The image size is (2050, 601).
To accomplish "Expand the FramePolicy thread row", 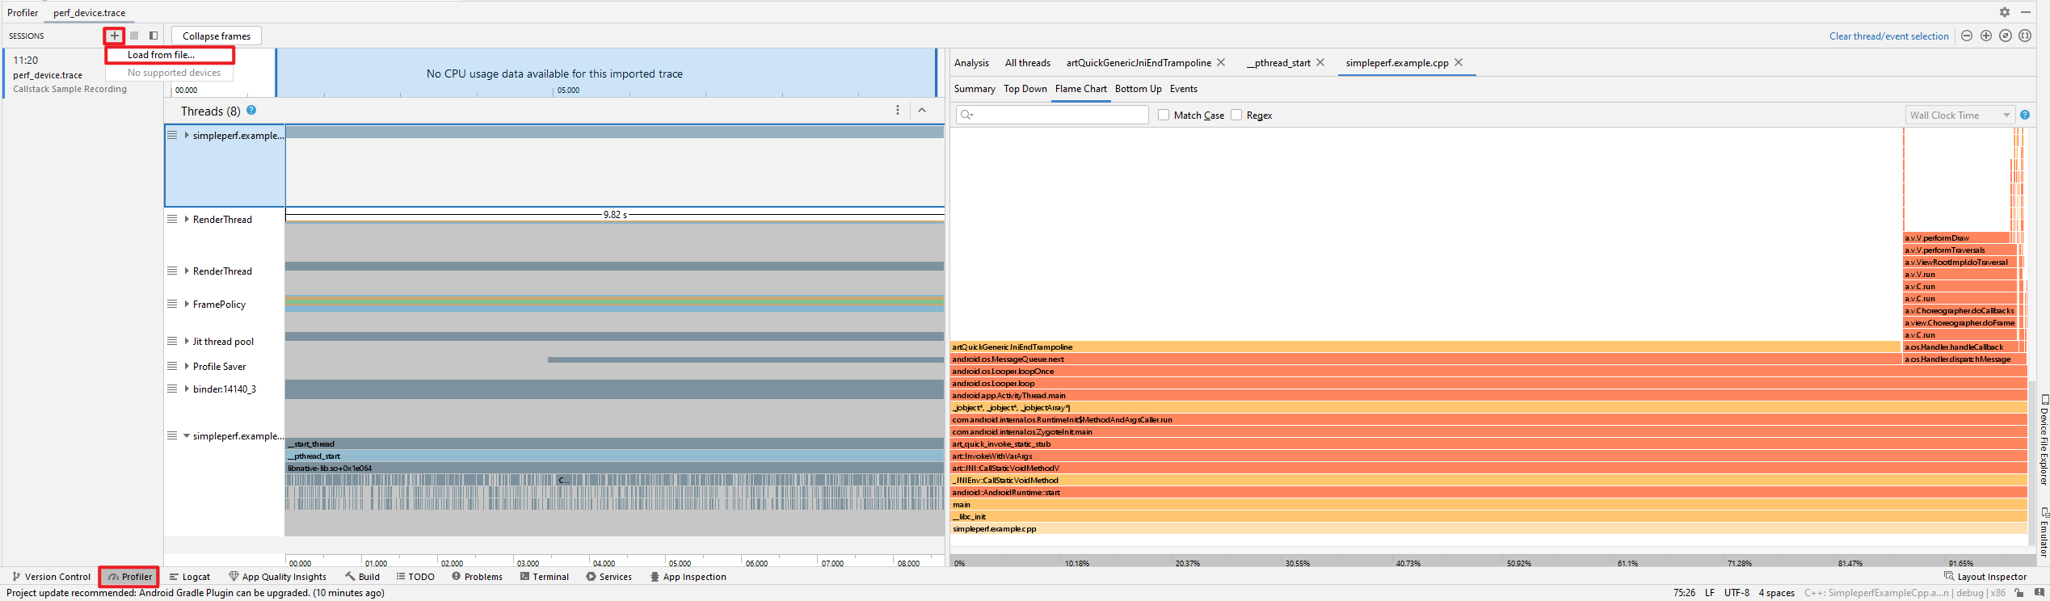I will [187, 305].
